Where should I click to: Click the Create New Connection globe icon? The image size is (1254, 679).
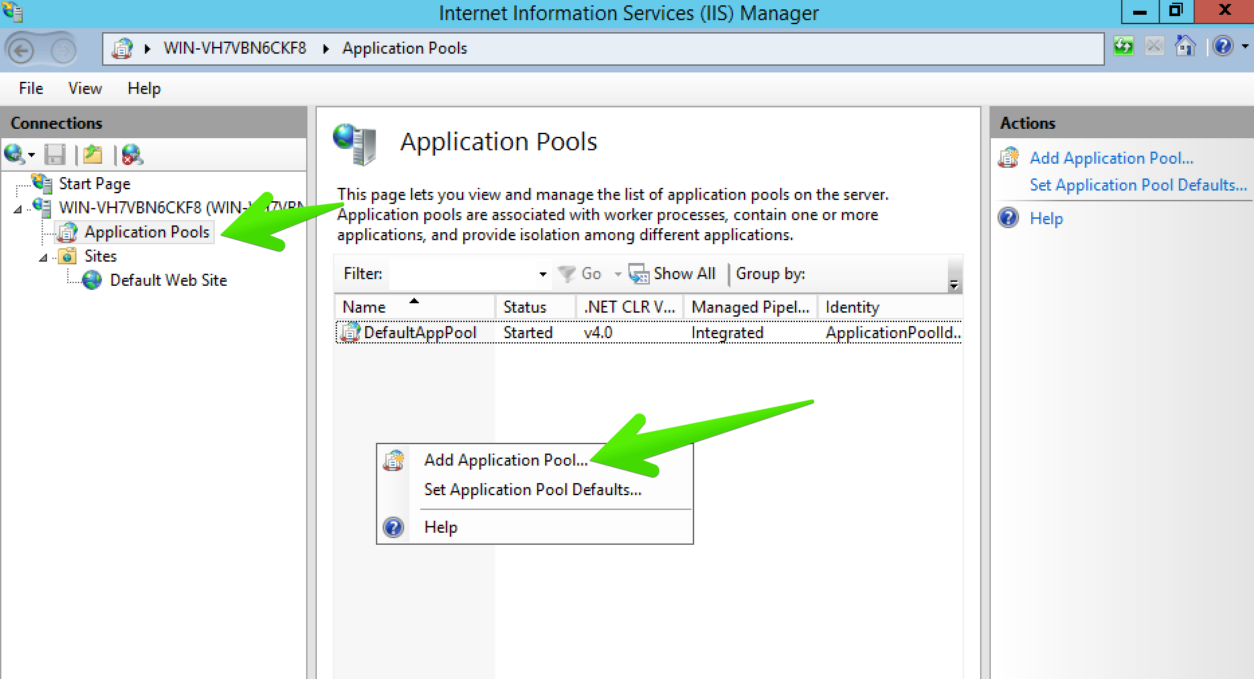click(x=13, y=154)
